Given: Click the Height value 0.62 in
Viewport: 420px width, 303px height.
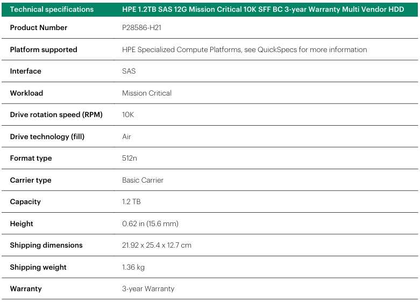Looking at the screenshot, I should pyautogui.click(x=150, y=223).
